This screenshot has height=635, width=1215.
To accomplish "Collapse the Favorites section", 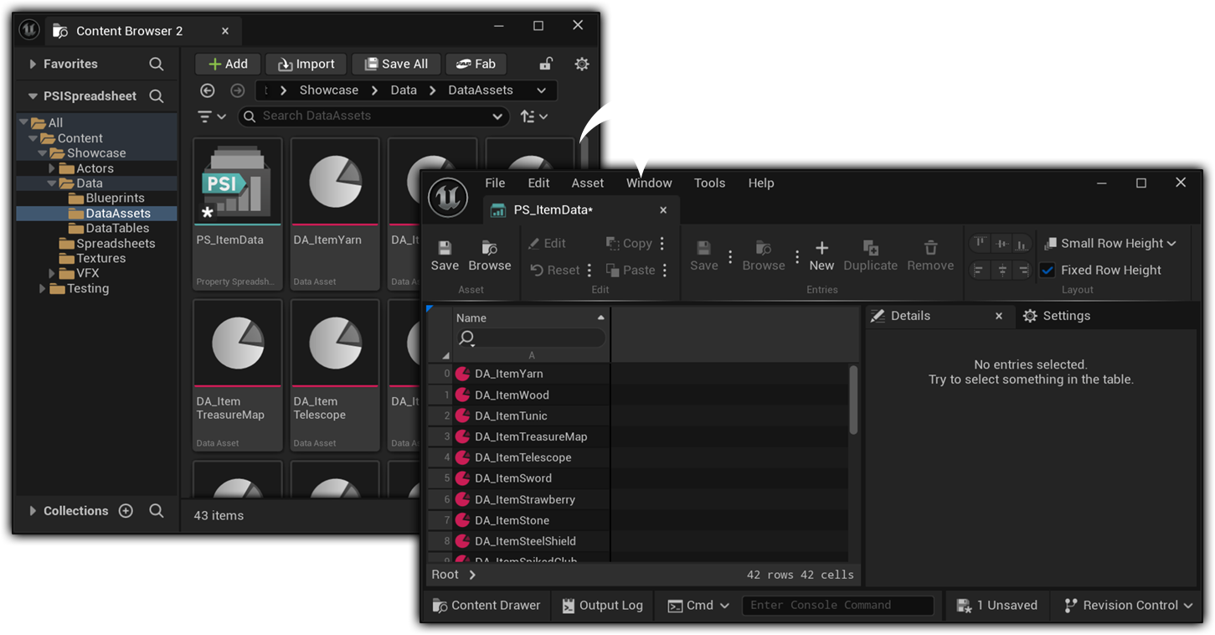I will pyautogui.click(x=33, y=64).
